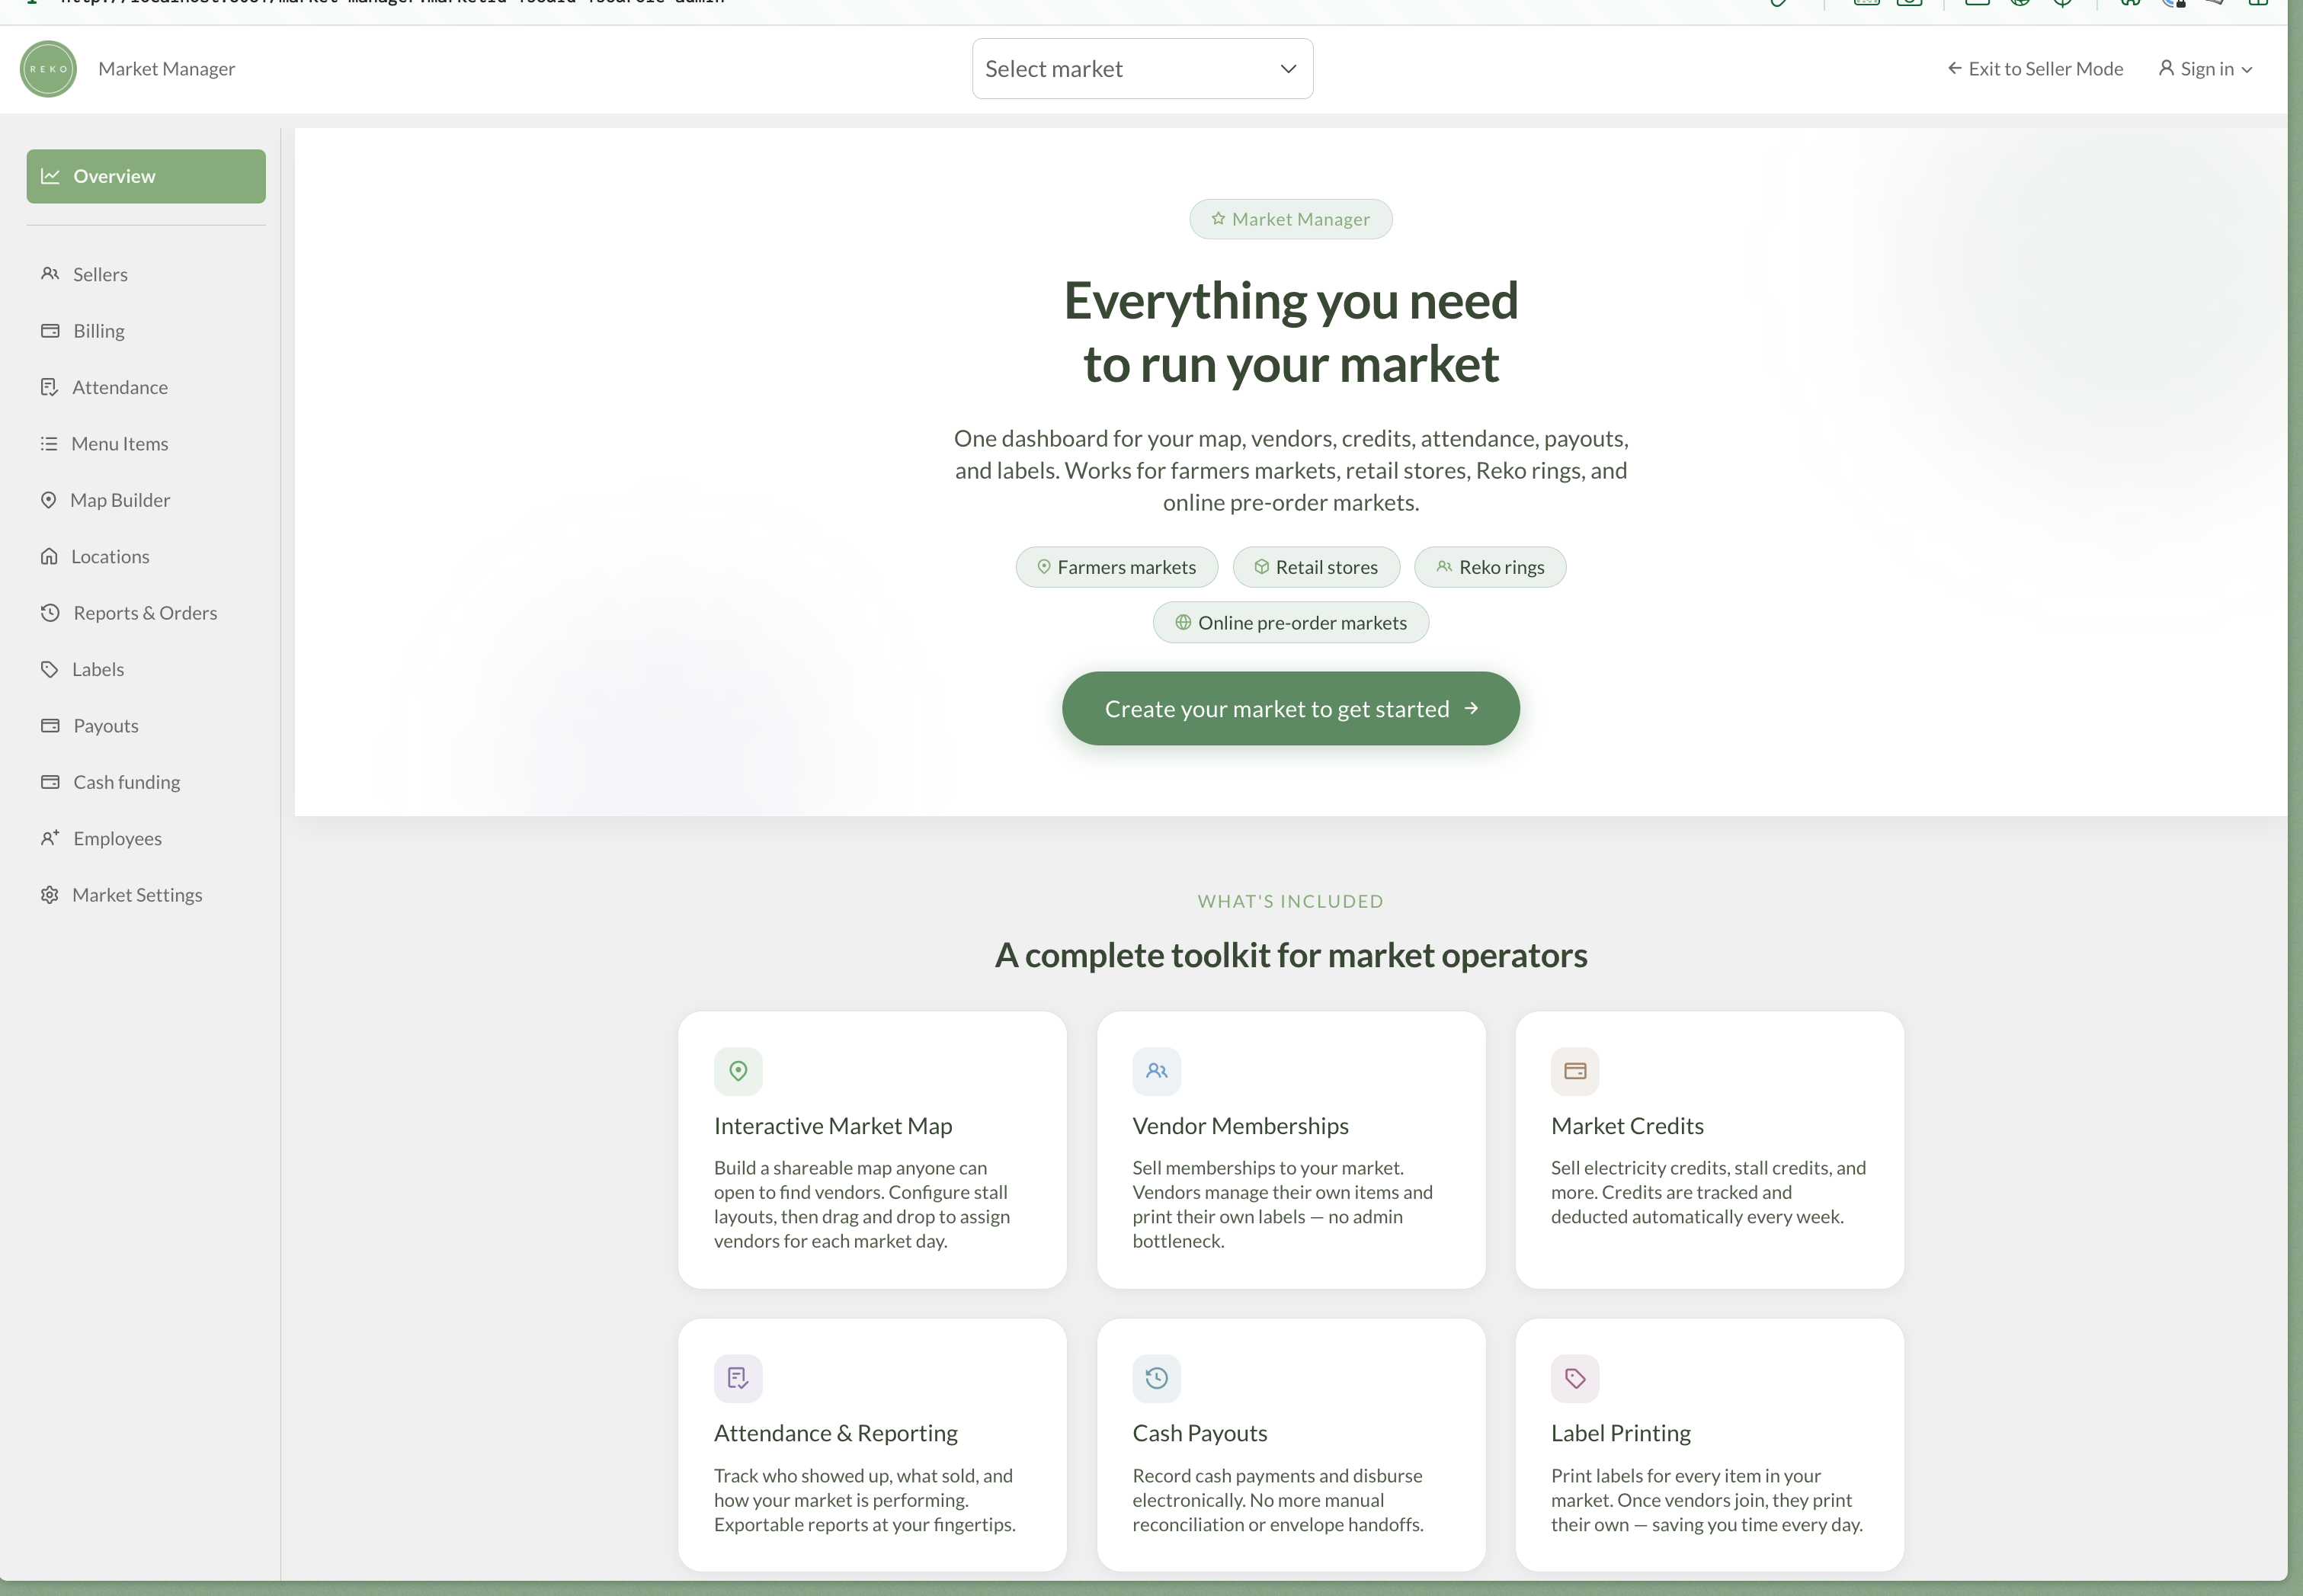Click the Locations home icon
This screenshot has width=2303, height=1596.
(x=50, y=556)
